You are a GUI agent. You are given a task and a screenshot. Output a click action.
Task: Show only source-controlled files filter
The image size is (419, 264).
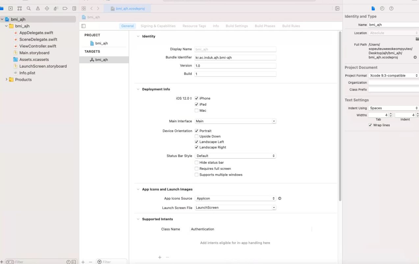click(74, 262)
